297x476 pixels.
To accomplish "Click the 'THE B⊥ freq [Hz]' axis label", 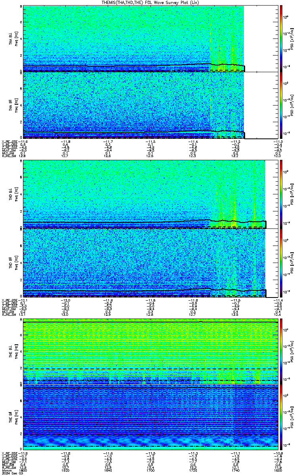I will [x=13, y=351].
